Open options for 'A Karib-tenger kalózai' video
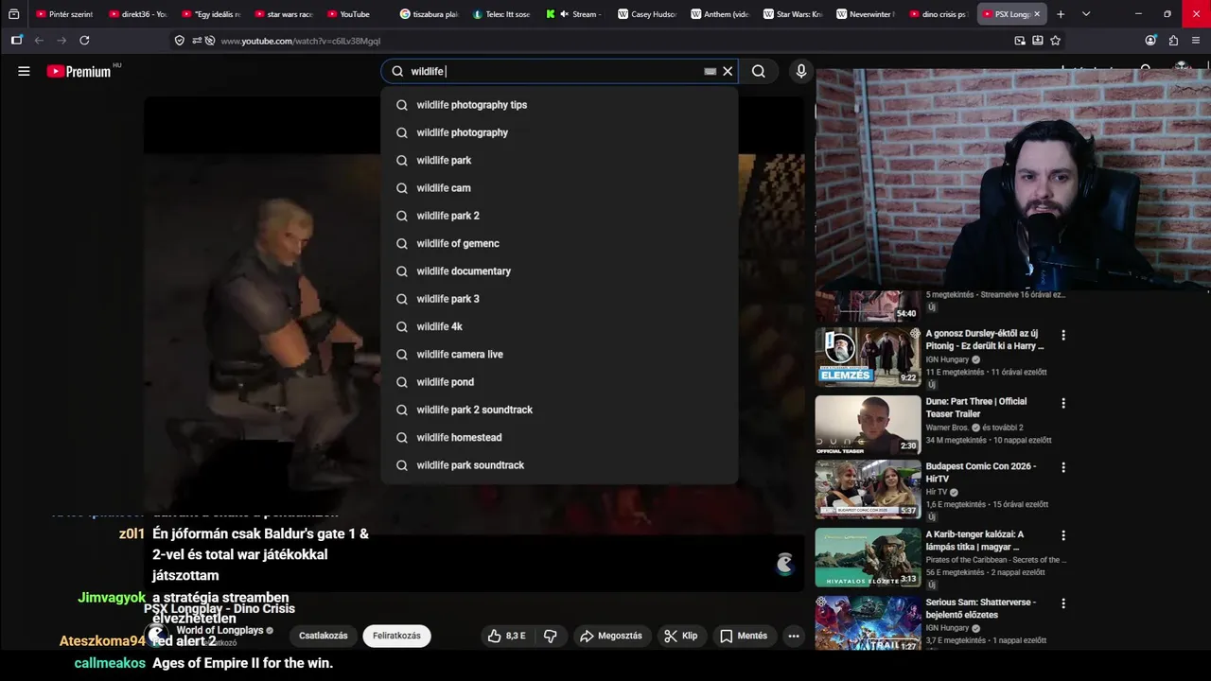1211x681 pixels. tap(1063, 535)
